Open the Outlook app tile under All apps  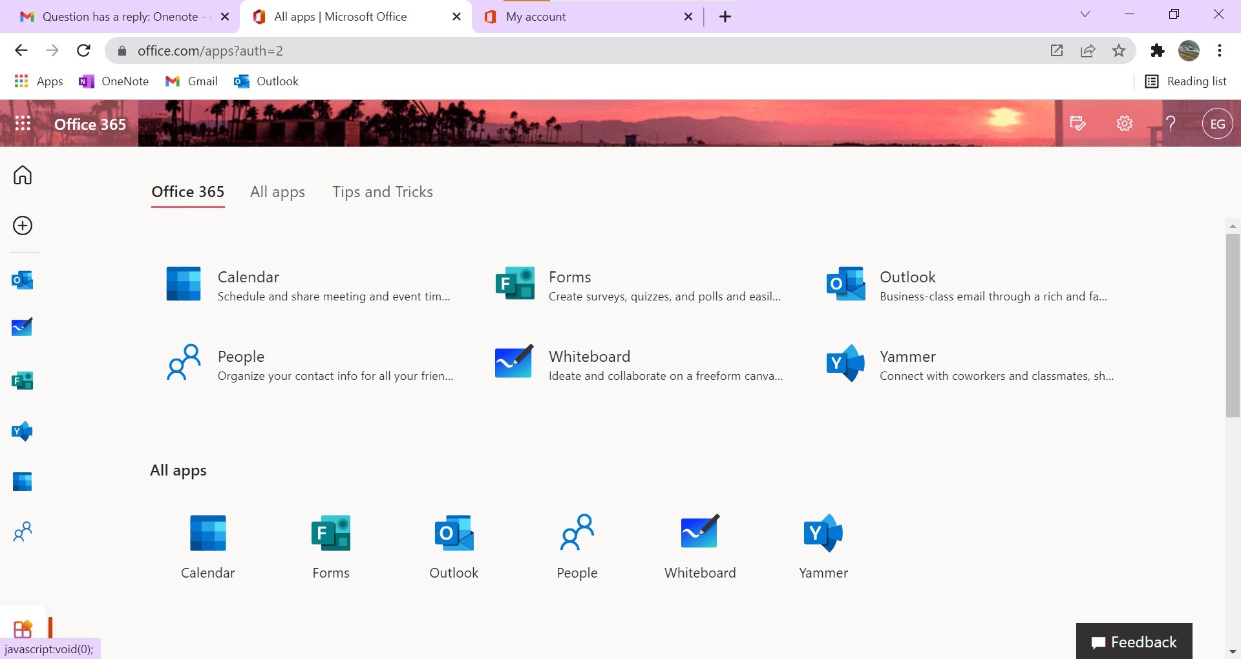point(454,547)
